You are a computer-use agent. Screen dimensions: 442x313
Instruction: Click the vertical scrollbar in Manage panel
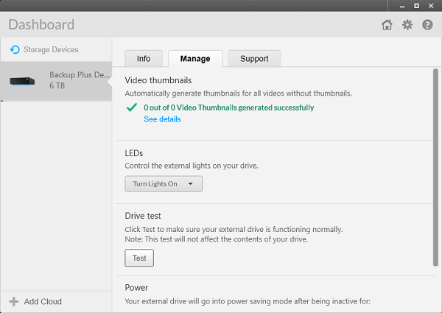pos(435,167)
